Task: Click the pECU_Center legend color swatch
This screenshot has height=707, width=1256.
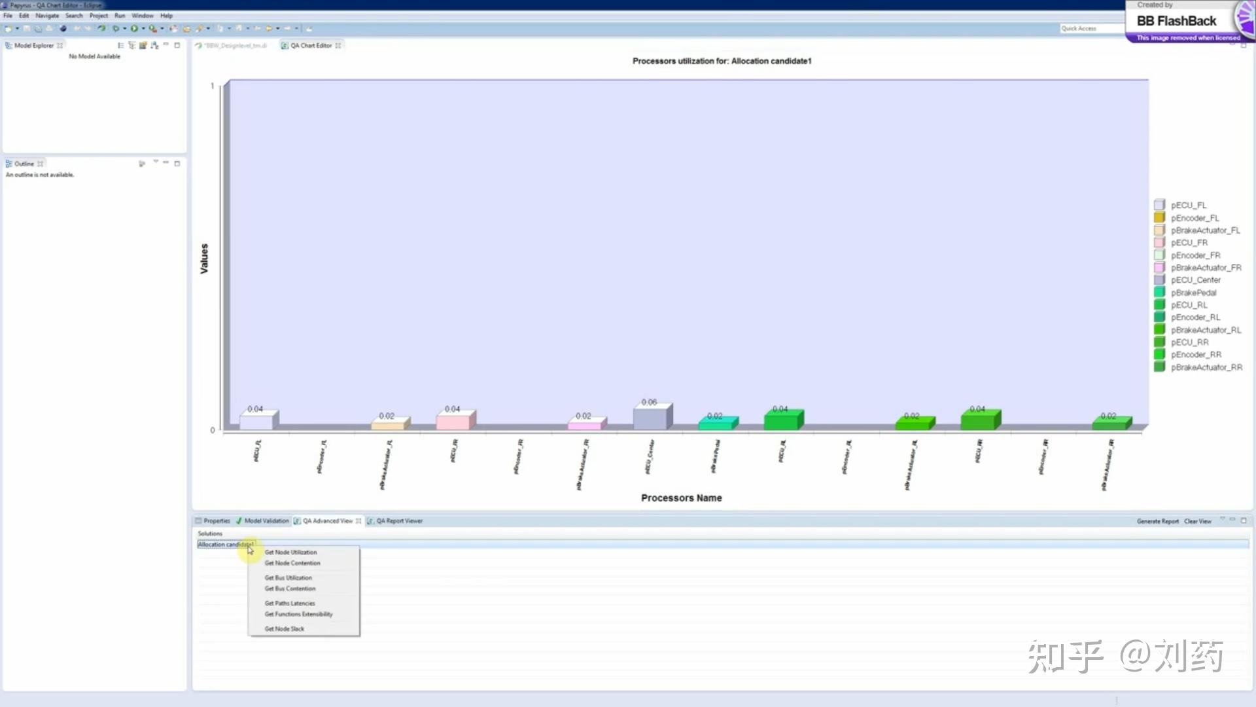Action: pos(1159,280)
